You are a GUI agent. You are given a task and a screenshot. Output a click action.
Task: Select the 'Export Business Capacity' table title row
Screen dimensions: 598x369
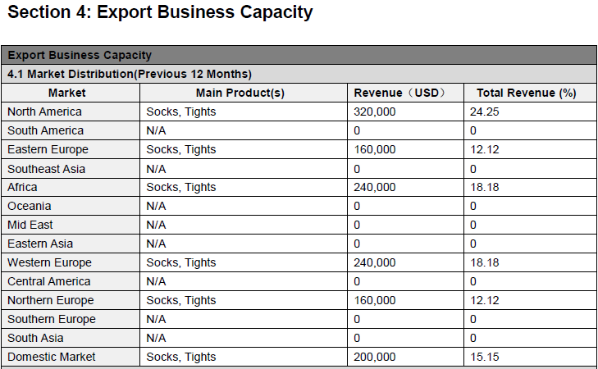(x=80, y=55)
